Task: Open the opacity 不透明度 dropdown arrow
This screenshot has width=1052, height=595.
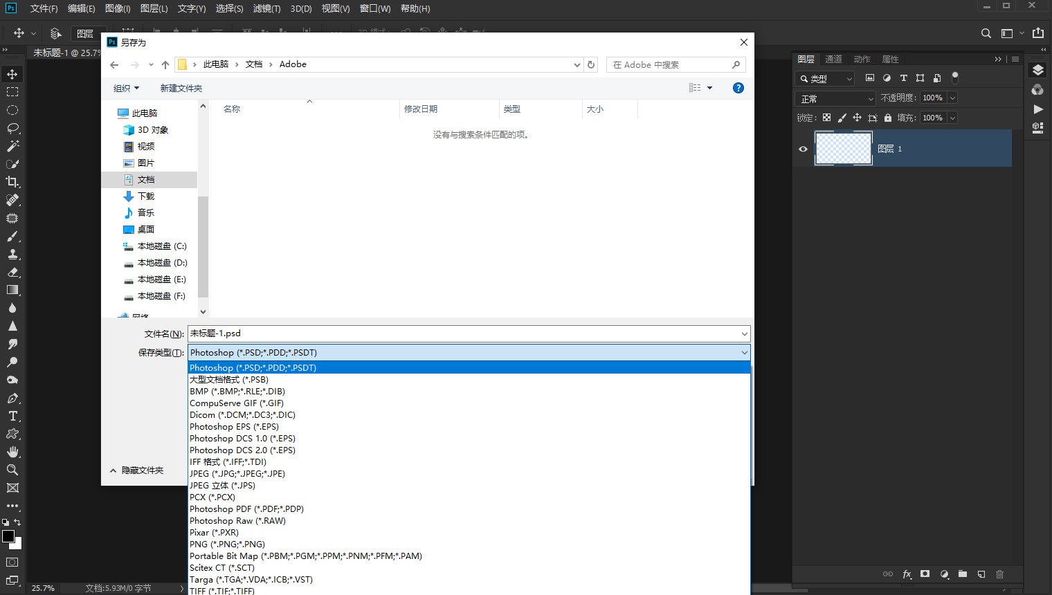Action: point(953,98)
